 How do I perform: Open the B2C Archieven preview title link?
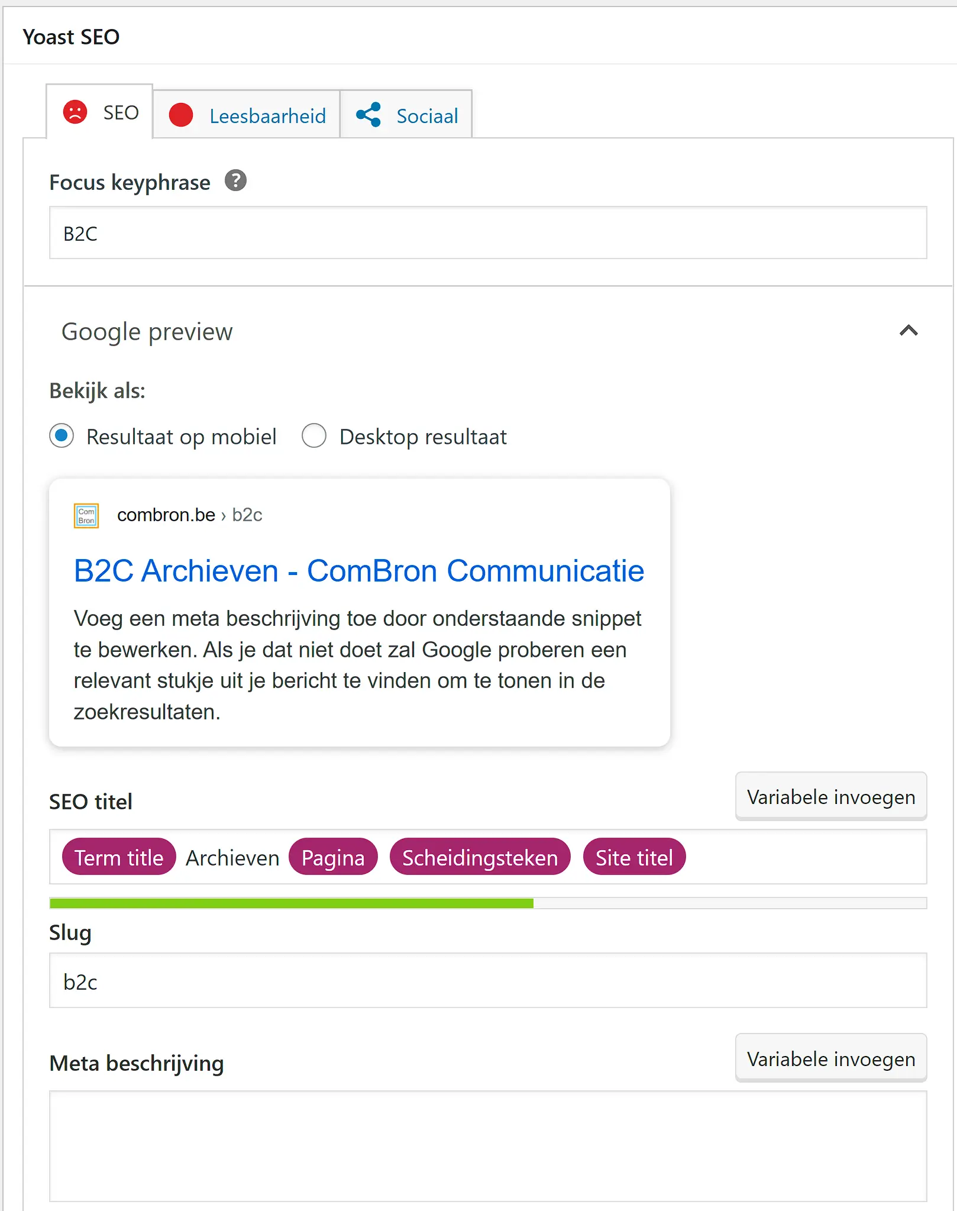pyautogui.click(x=358, y=570)
